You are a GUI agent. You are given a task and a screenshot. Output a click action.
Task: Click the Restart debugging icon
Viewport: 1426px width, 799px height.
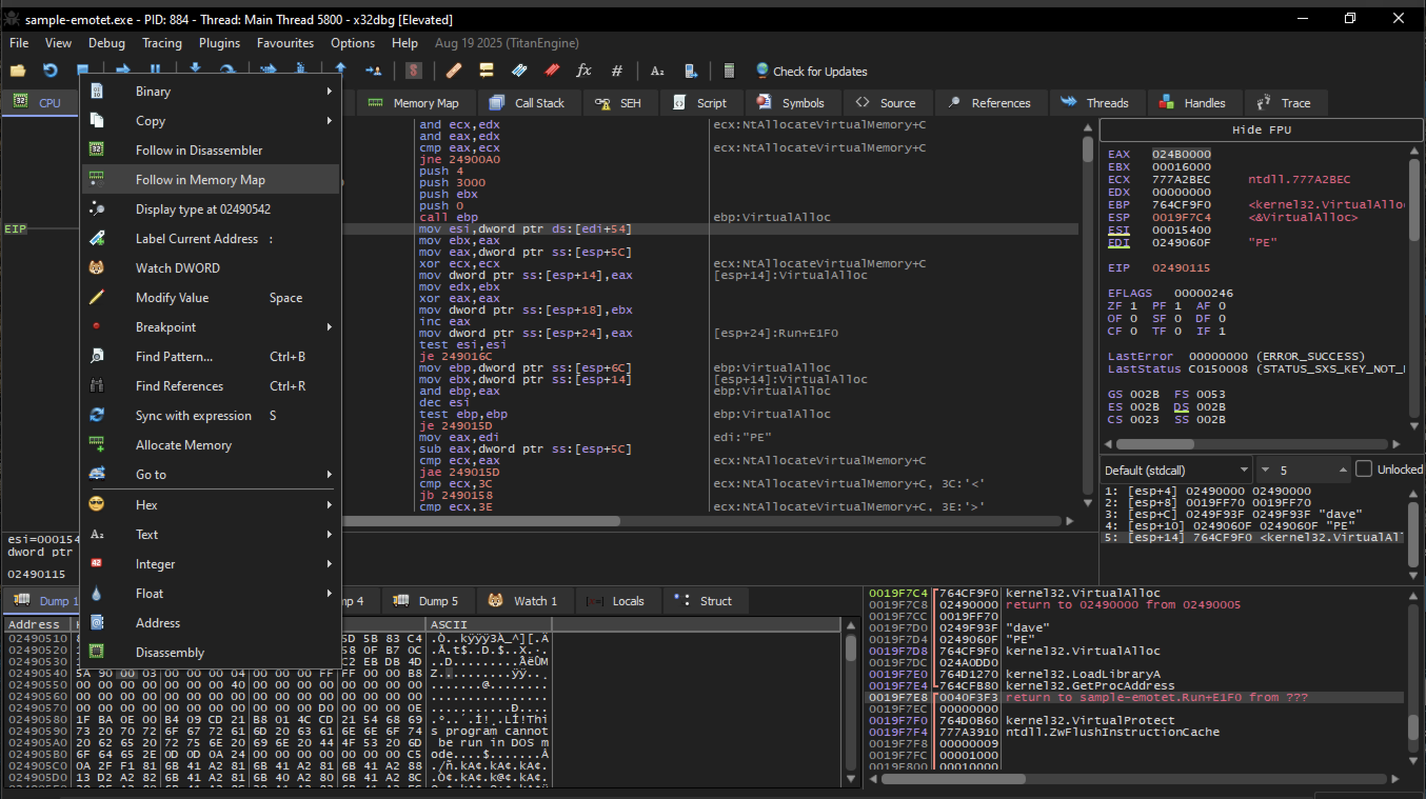pos(51,71)
